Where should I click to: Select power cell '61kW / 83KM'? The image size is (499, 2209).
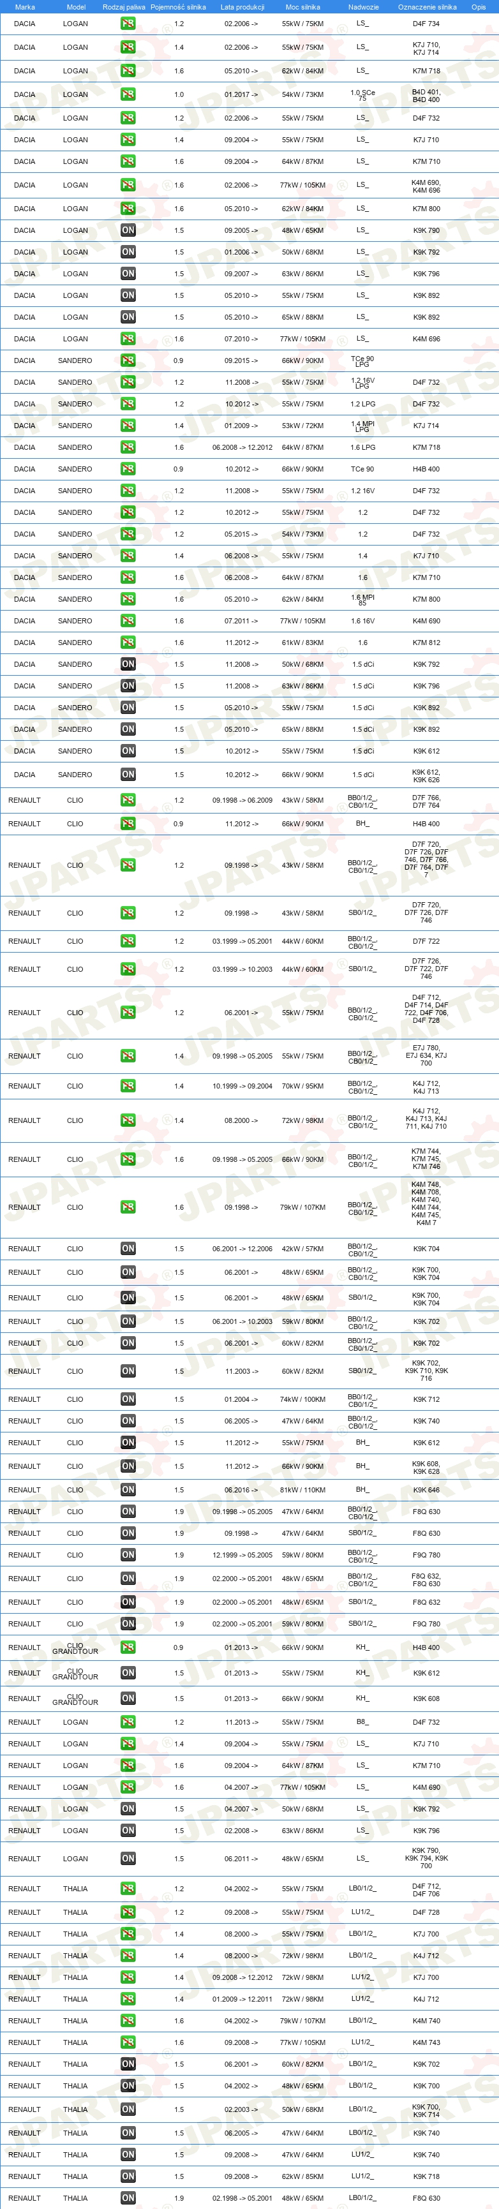point(302,643)
